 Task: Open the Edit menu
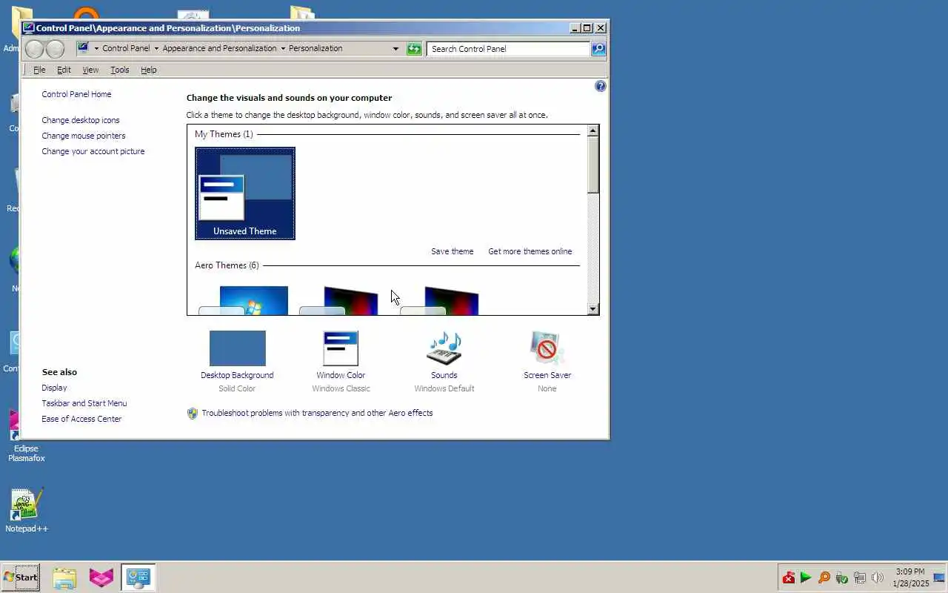pos(64,70)
